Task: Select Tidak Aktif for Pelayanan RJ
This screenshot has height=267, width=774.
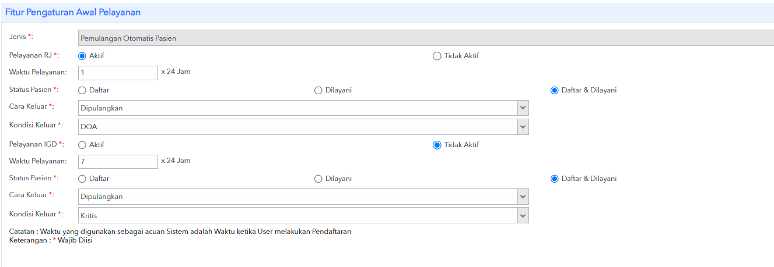Action: [437, 56]
